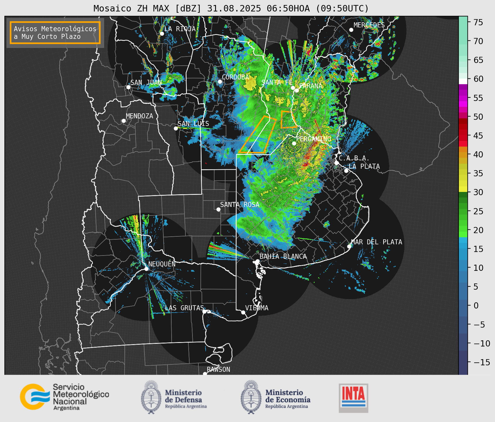Click the PERGAMINO city label

coord(314,139)
